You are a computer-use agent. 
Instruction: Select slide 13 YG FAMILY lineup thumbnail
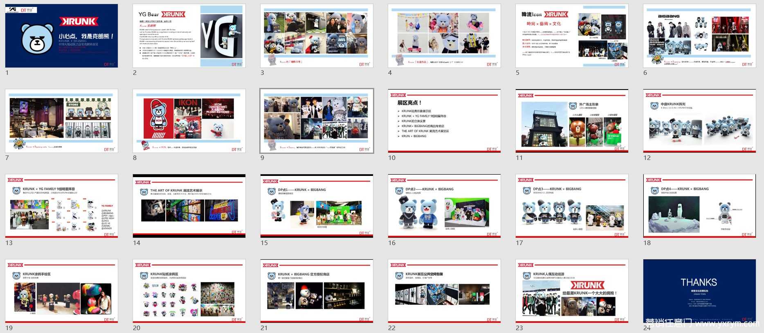(x=61, y=206)
